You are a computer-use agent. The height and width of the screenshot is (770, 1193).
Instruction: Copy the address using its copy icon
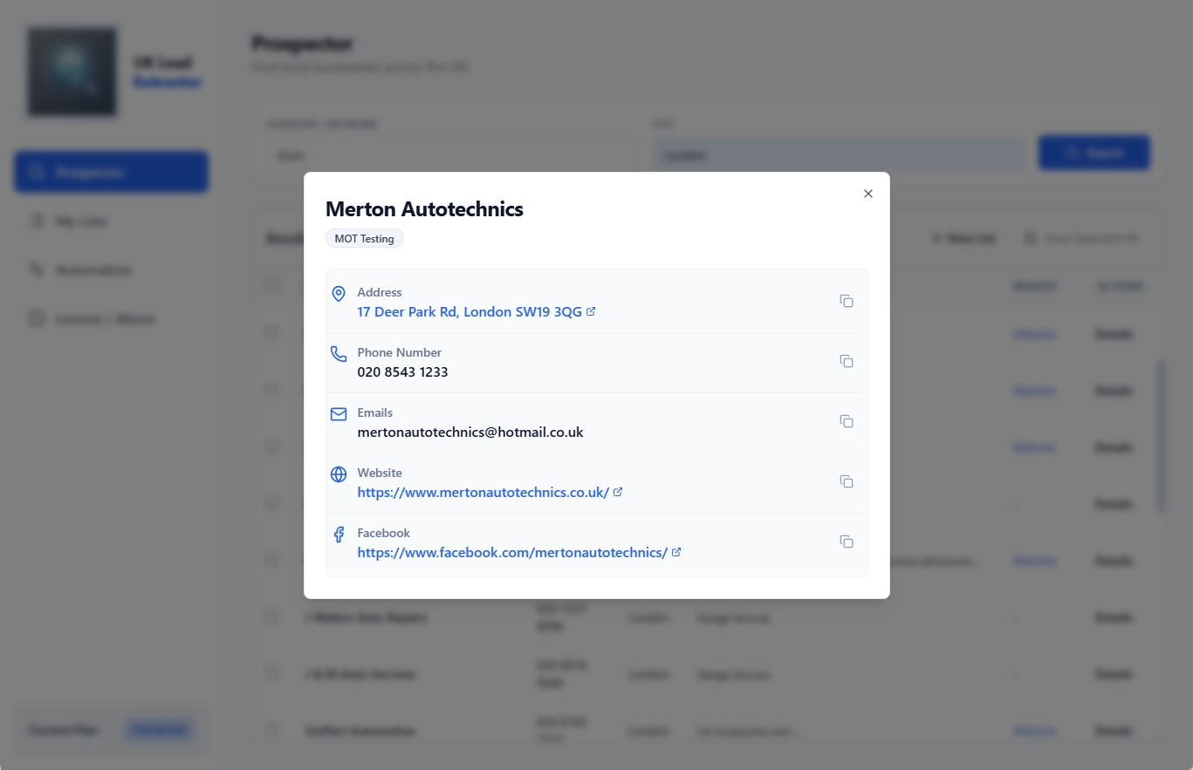(846, 300)
